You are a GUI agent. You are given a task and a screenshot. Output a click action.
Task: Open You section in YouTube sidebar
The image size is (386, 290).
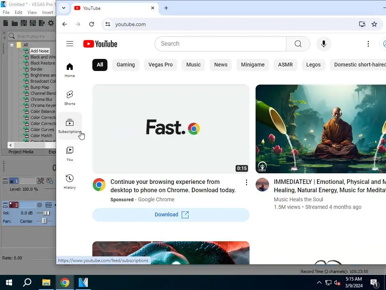tap(70, 154)
